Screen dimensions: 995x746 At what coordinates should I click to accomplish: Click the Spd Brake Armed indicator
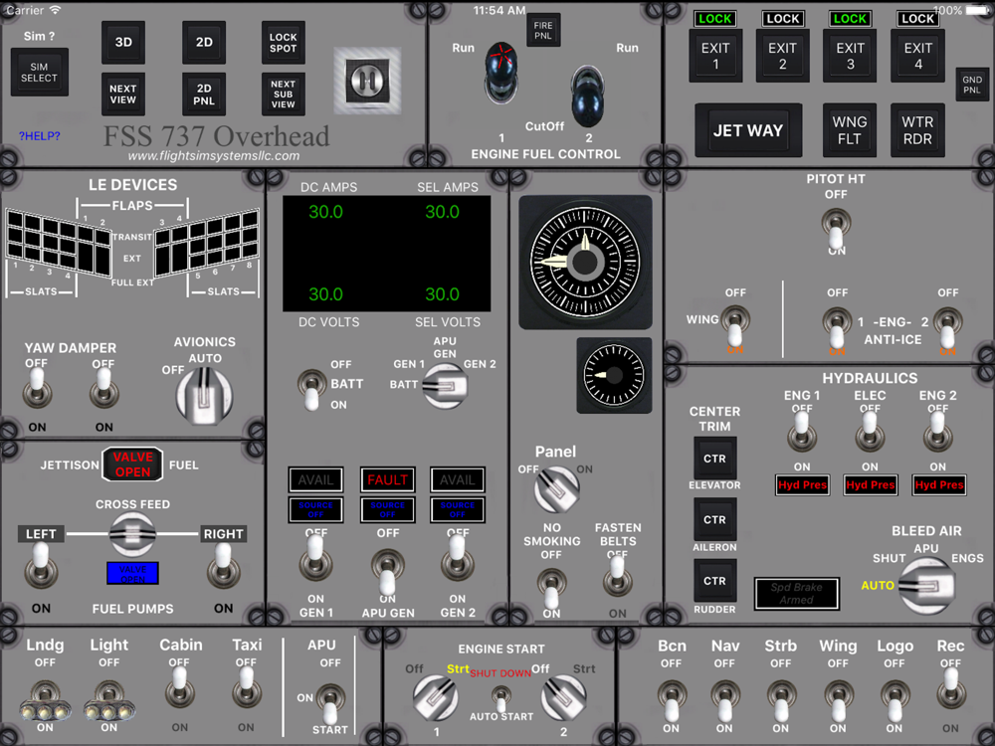point(796,594)
